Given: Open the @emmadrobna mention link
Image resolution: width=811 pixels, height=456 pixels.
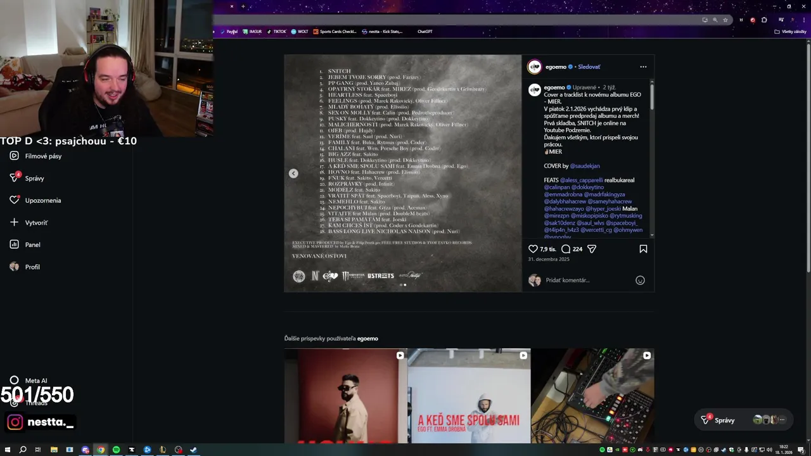Looking at the screenshot, I should click(563, 194).
